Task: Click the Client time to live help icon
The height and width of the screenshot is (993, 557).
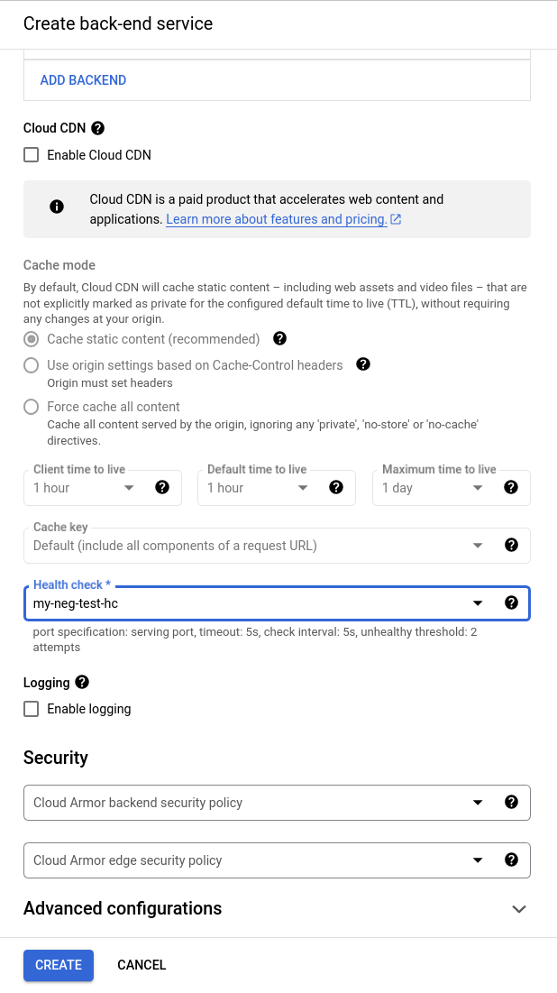Action: (162, 487)
